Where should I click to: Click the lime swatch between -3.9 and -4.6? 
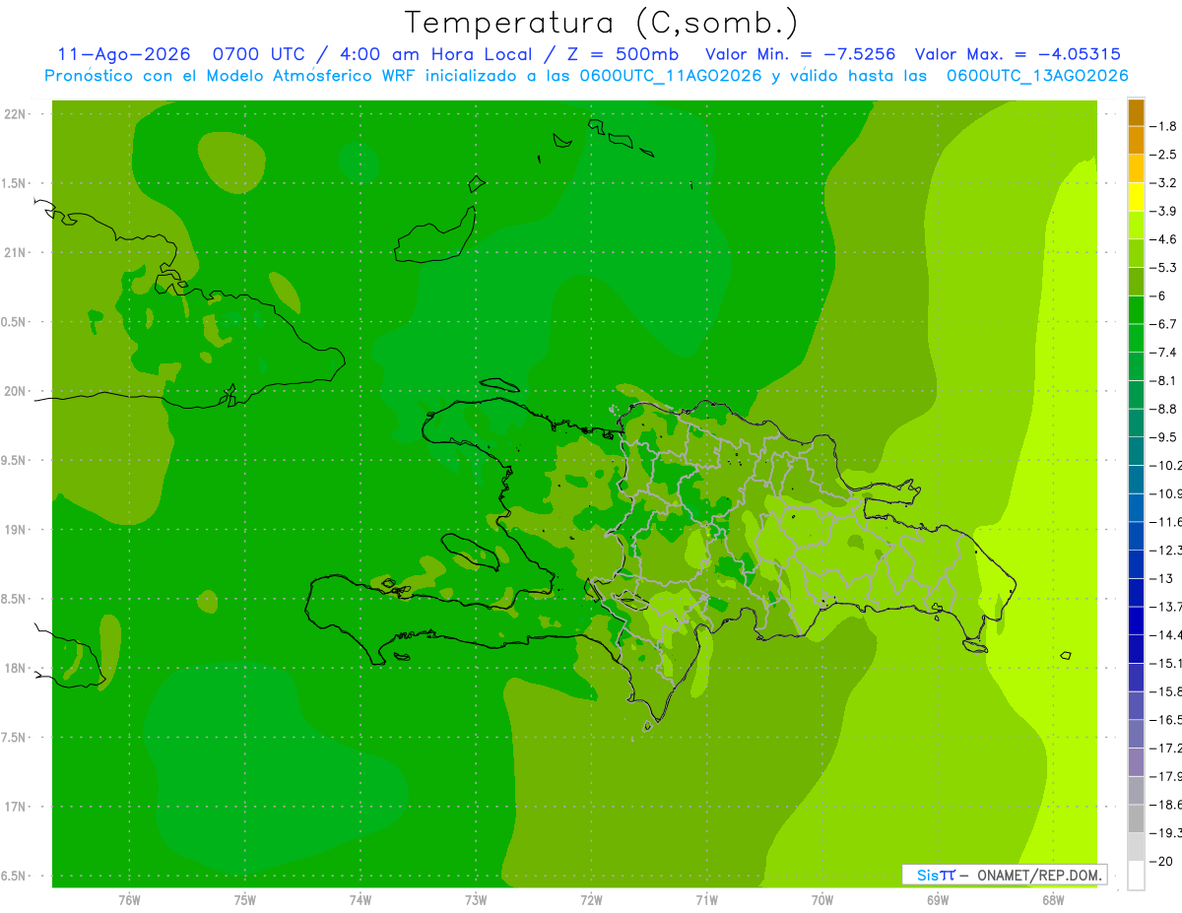(1136, 226)
